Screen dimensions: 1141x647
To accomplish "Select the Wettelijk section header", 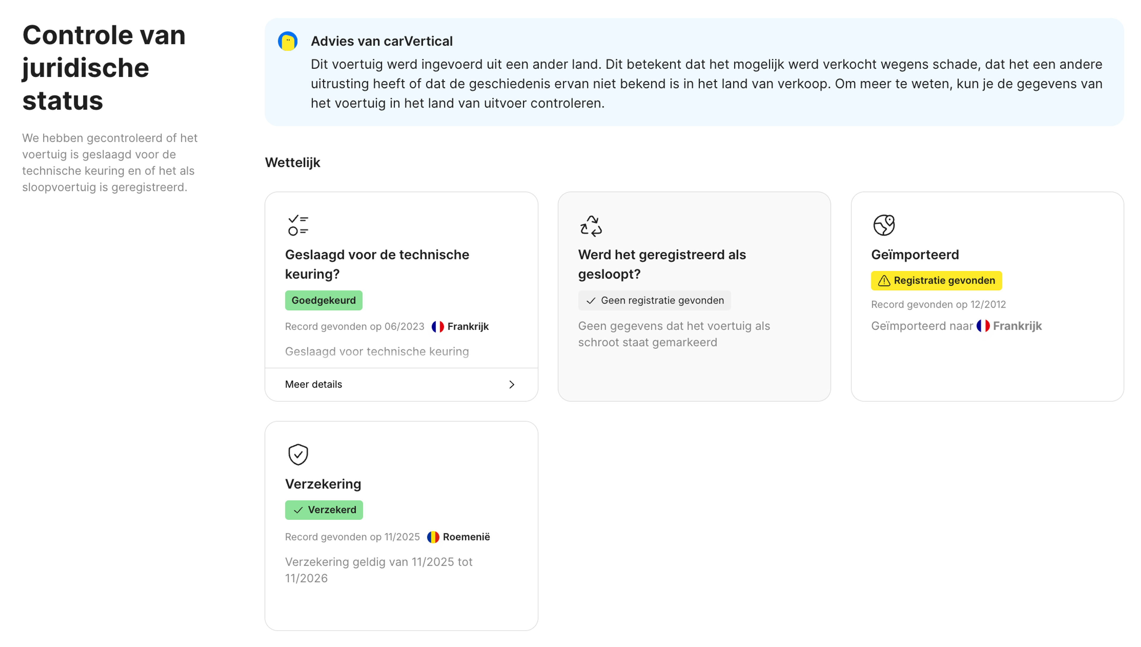I will 292,163.
